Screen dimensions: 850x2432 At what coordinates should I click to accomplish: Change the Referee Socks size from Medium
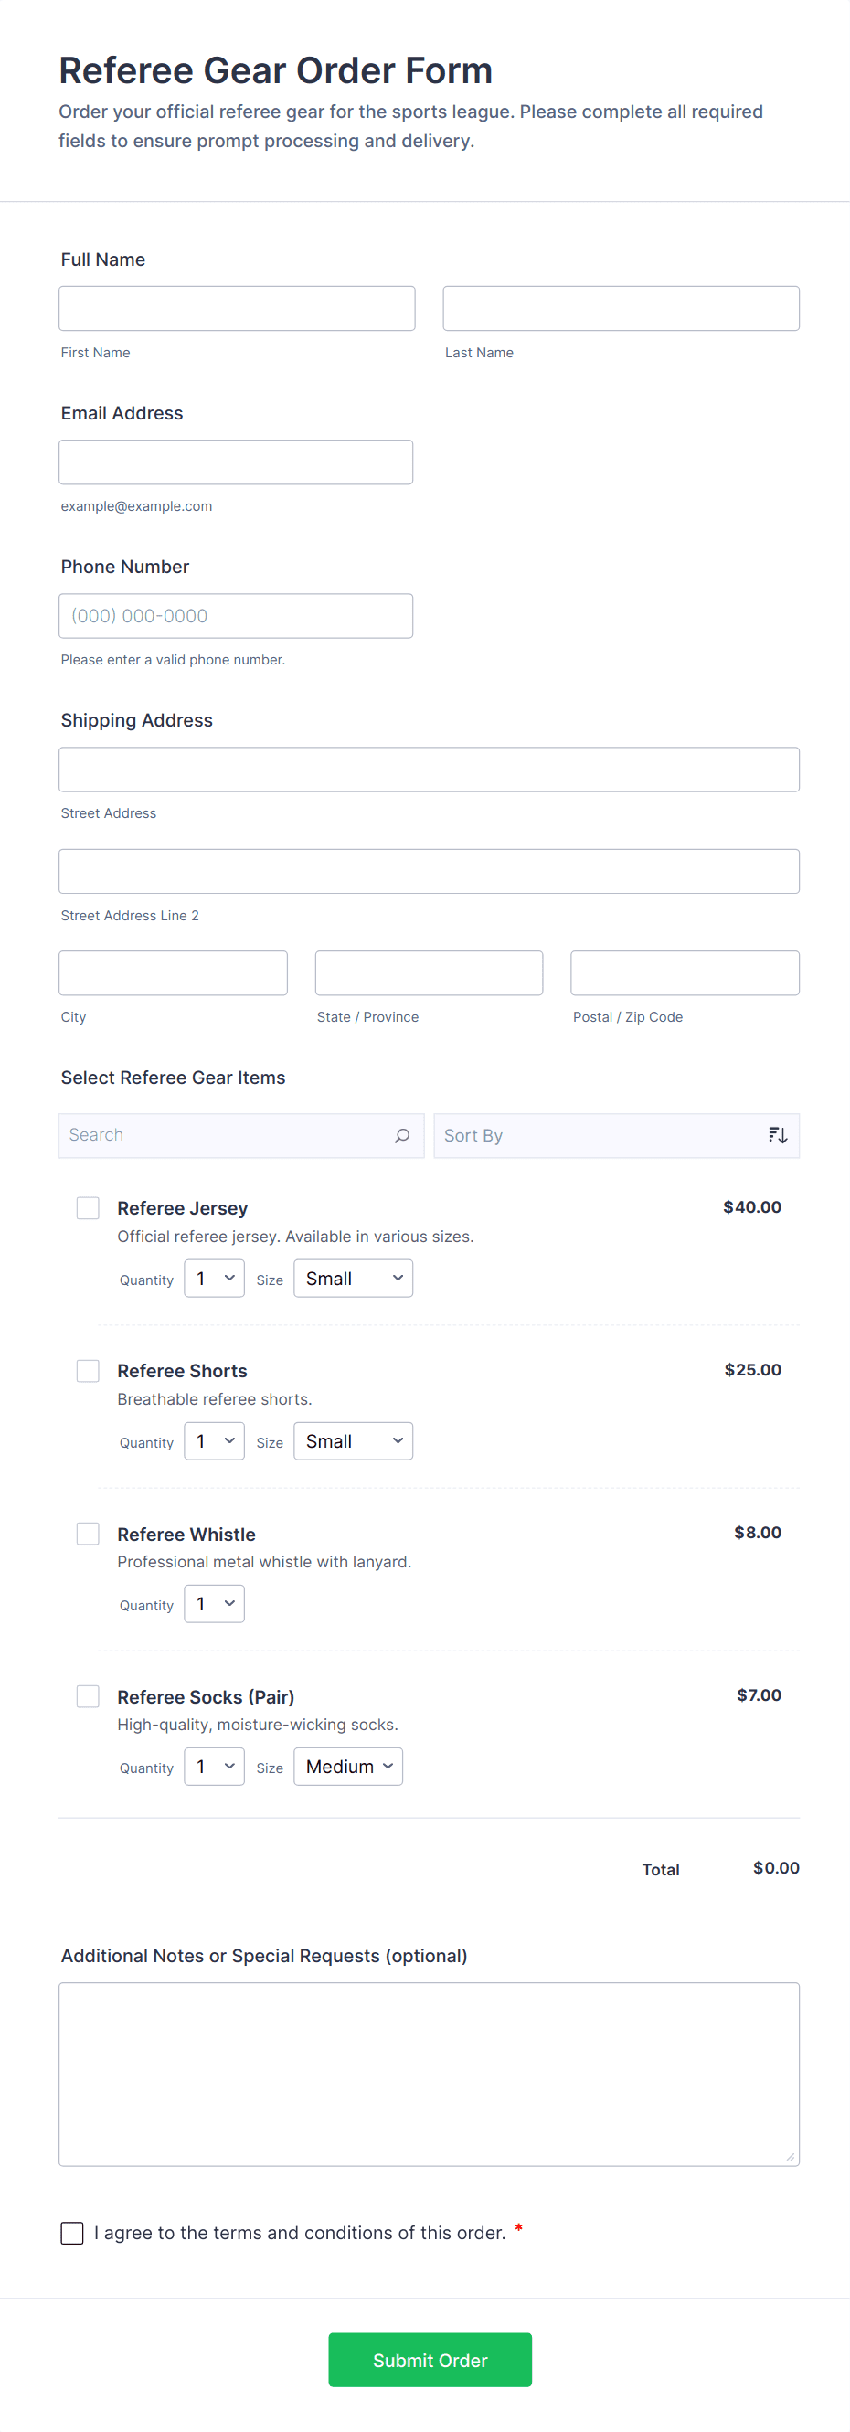click(347, 1766)
